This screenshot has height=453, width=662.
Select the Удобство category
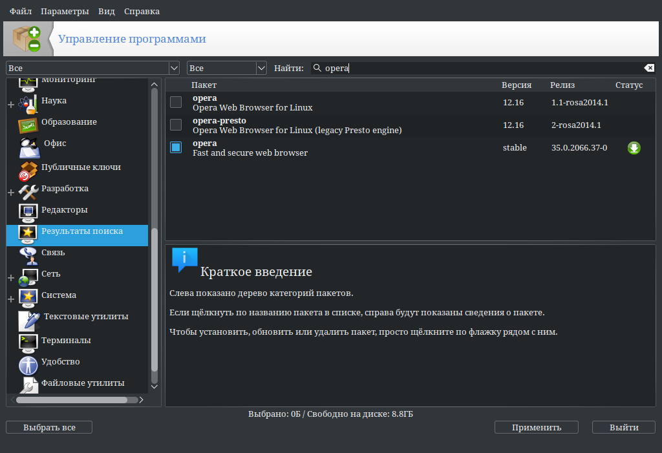coord(60,362)
